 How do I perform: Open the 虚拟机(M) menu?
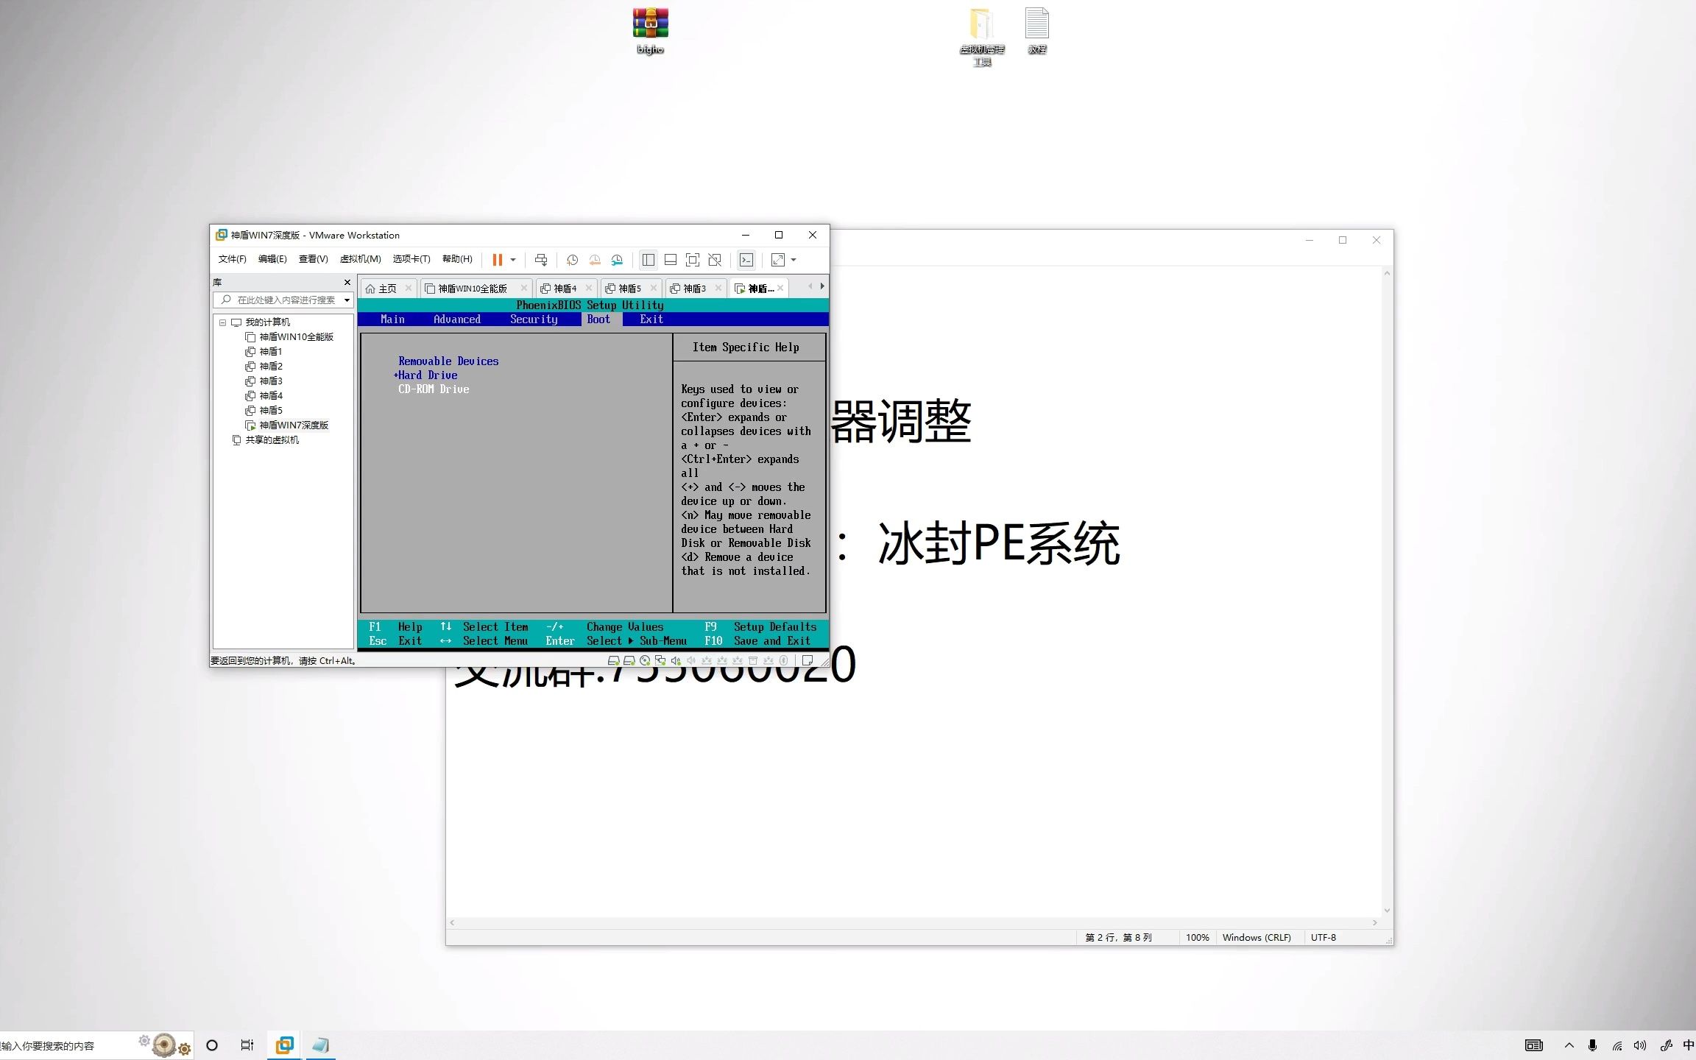click(x=360, y=259)
